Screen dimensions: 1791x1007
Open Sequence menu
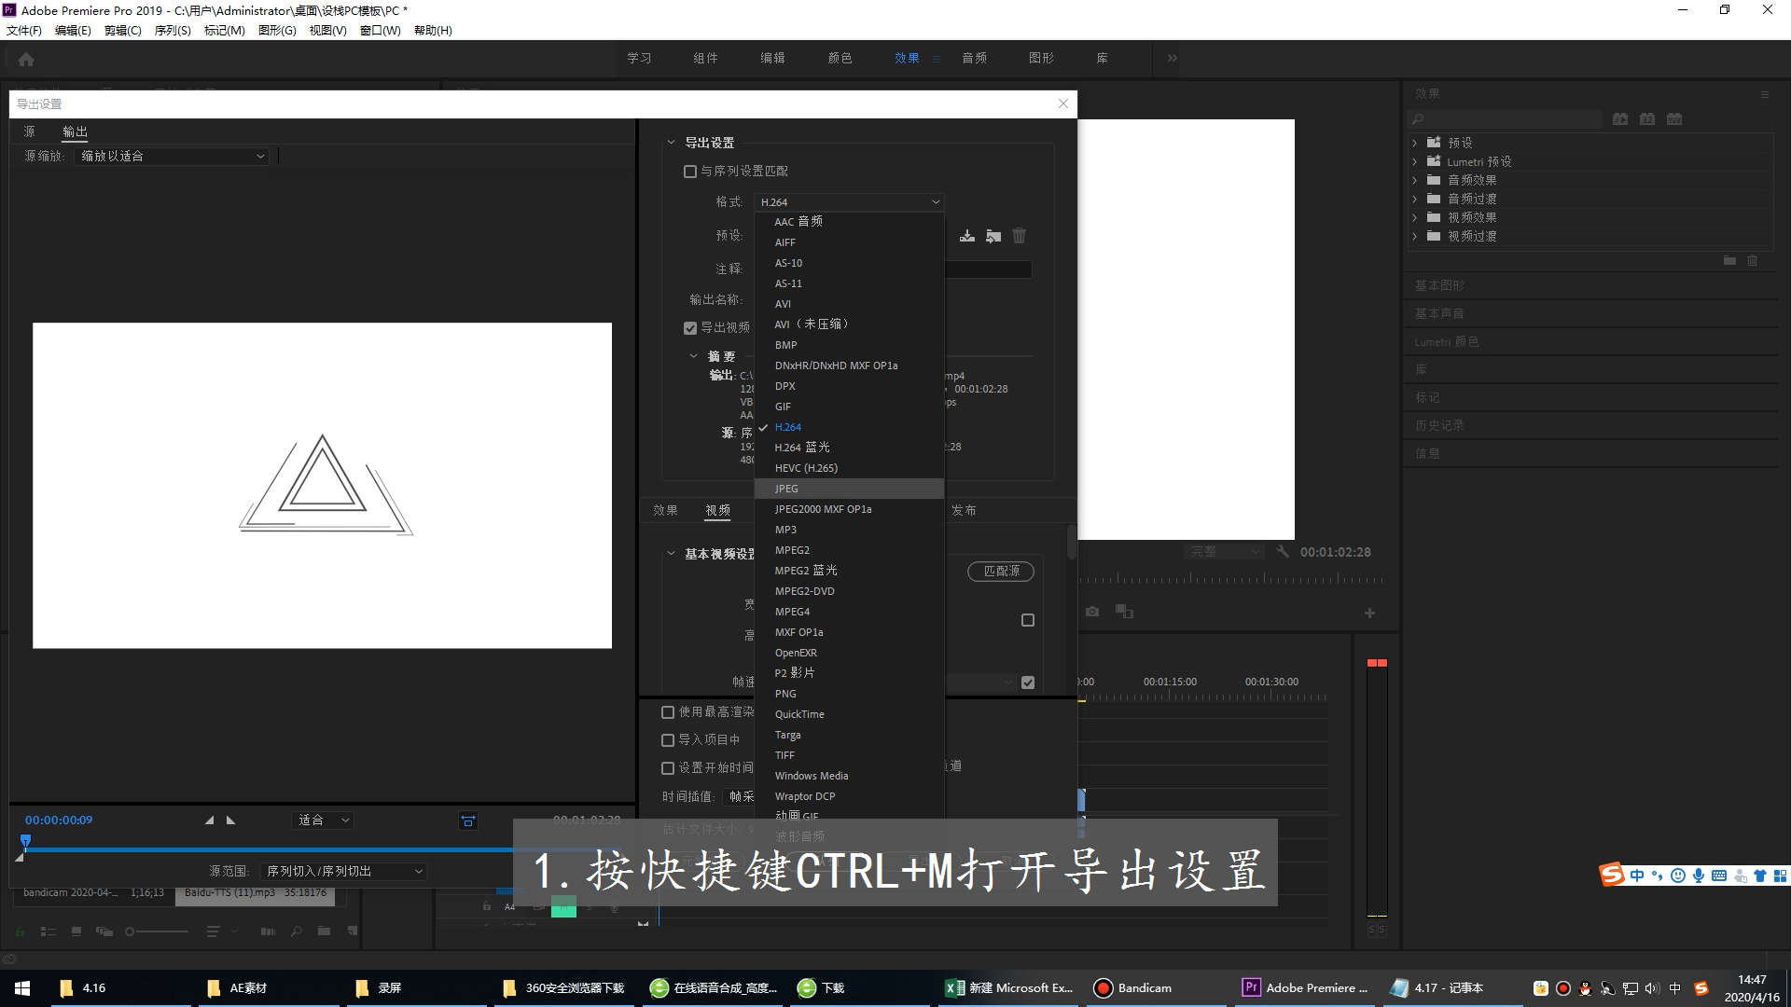(173, 30)
